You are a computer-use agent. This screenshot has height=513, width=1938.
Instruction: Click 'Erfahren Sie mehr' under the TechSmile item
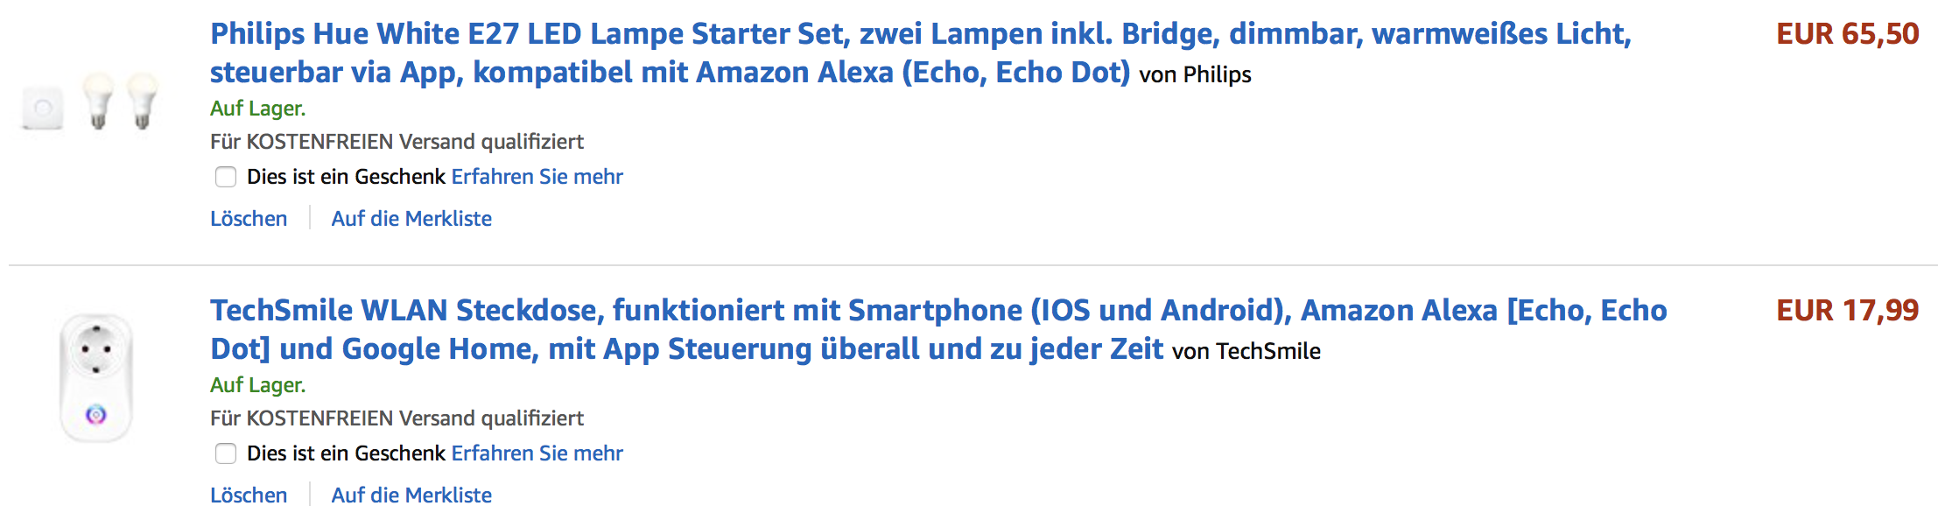tap(537, 453)
